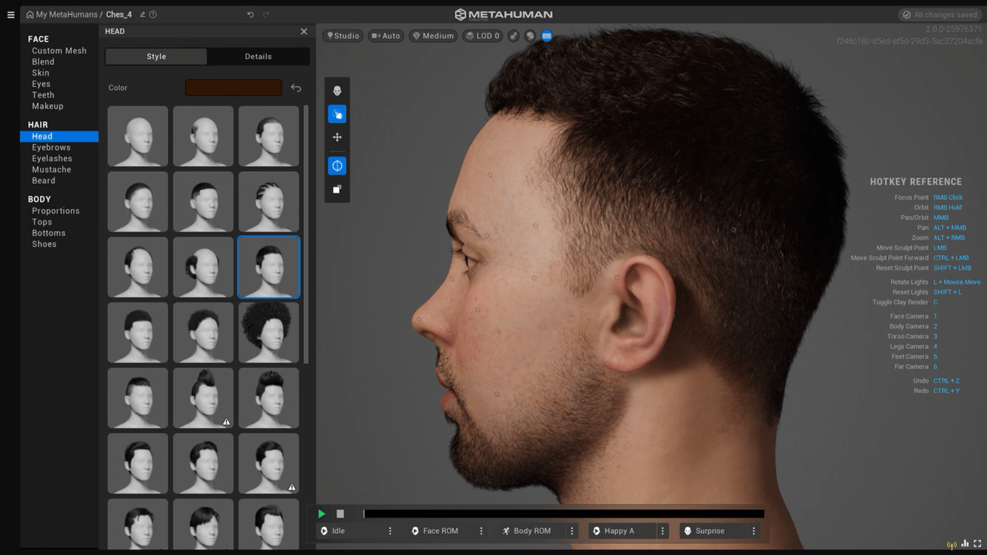Screen dimensions: 987x555
Task: Click the green Play animation button
Action: click(322, 514)
